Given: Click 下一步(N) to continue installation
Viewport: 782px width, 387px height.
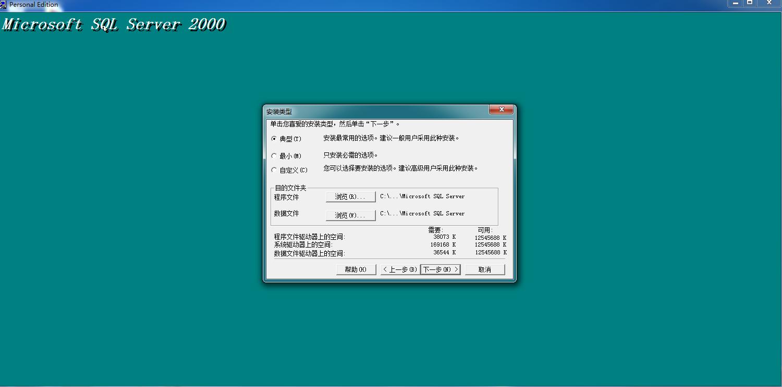Looking at the screenshot, I should point(440,269).
